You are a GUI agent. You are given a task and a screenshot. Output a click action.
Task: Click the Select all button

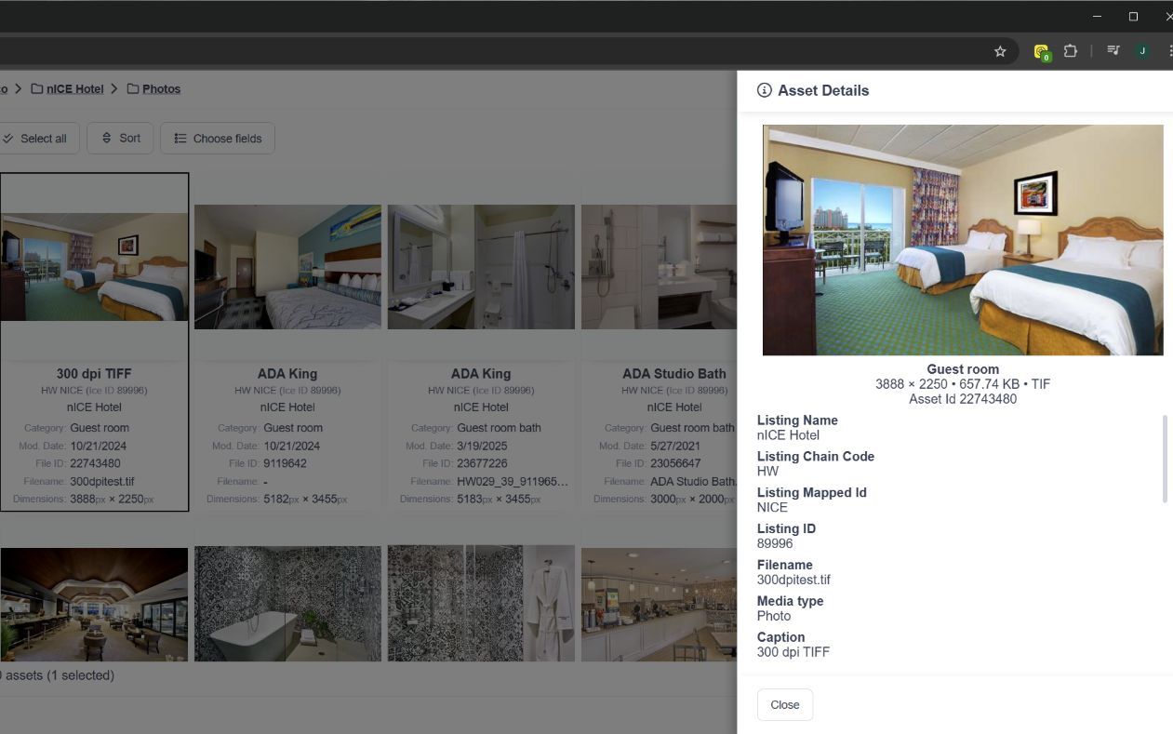pos(37,139)
